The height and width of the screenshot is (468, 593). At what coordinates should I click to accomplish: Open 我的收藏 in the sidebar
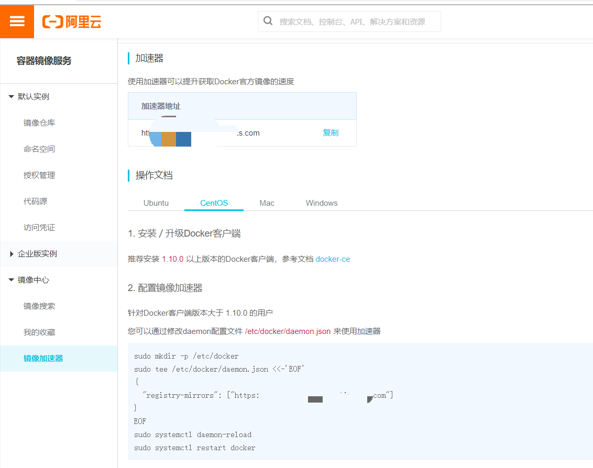click(x=39, y=332)
